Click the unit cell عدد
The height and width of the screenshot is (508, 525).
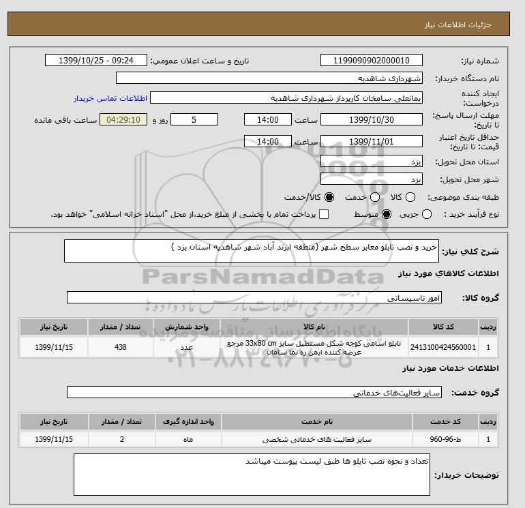187,347
